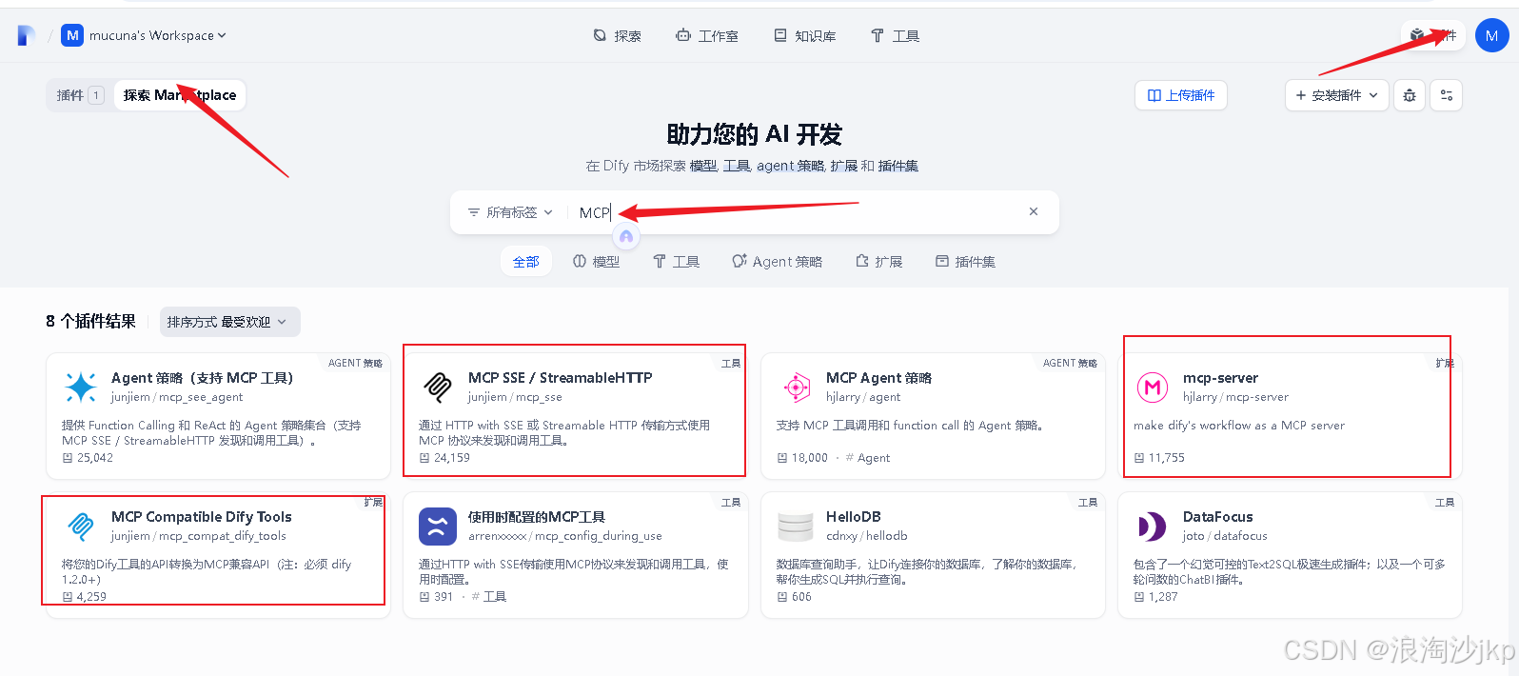The image size is (1519, 676).
Task: Clear the search with the X icon
Action: tap(1034, 211)
